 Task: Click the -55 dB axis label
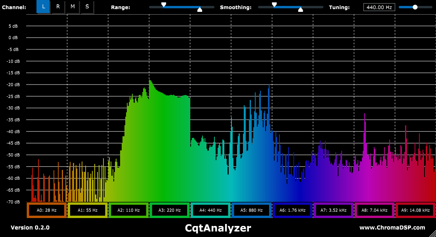pyautogui.click(x=13, y=167)
